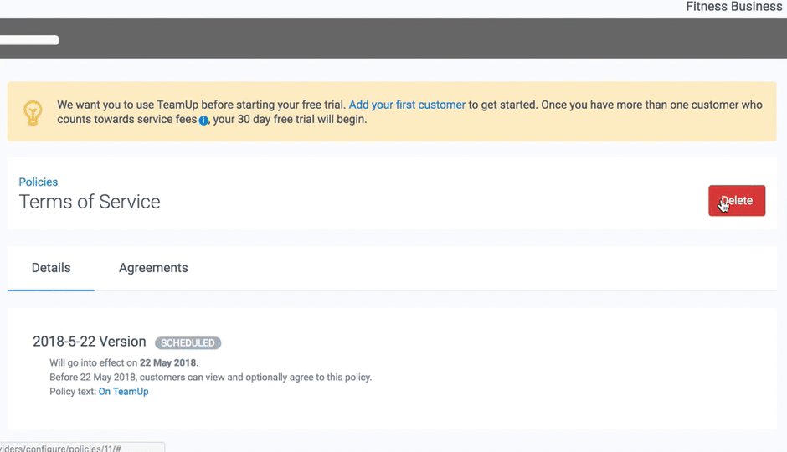
Task: Open the Agreements tab
Action: [153, 268]
